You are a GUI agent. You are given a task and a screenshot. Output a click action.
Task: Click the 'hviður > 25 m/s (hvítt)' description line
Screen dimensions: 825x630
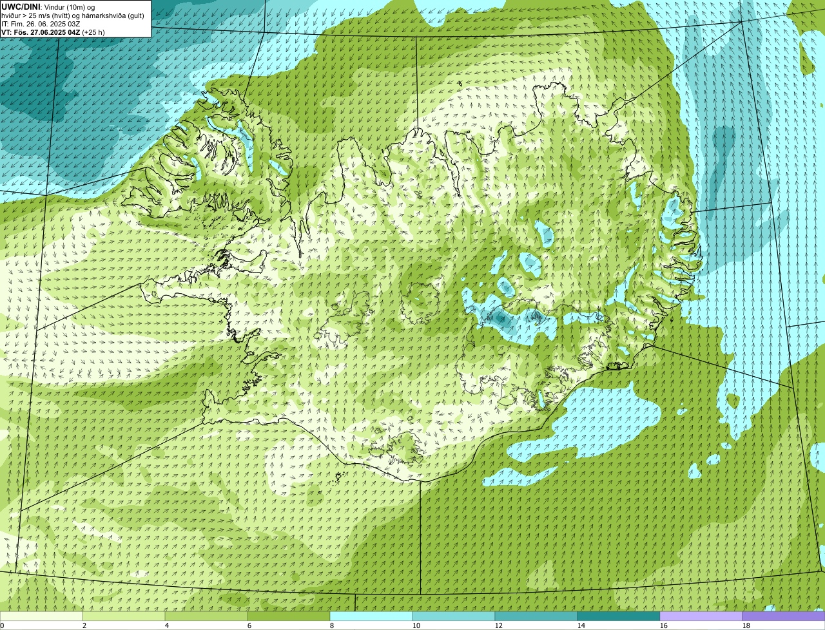73,15
